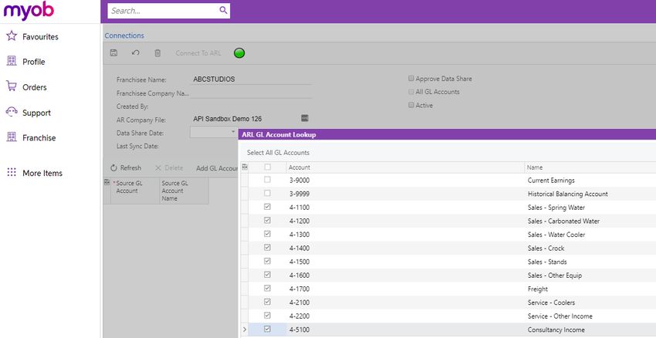Image resolution: width=656 pixels, height=338 pixels.
Task: Toggle the Active checkbox
Action: 411,105
